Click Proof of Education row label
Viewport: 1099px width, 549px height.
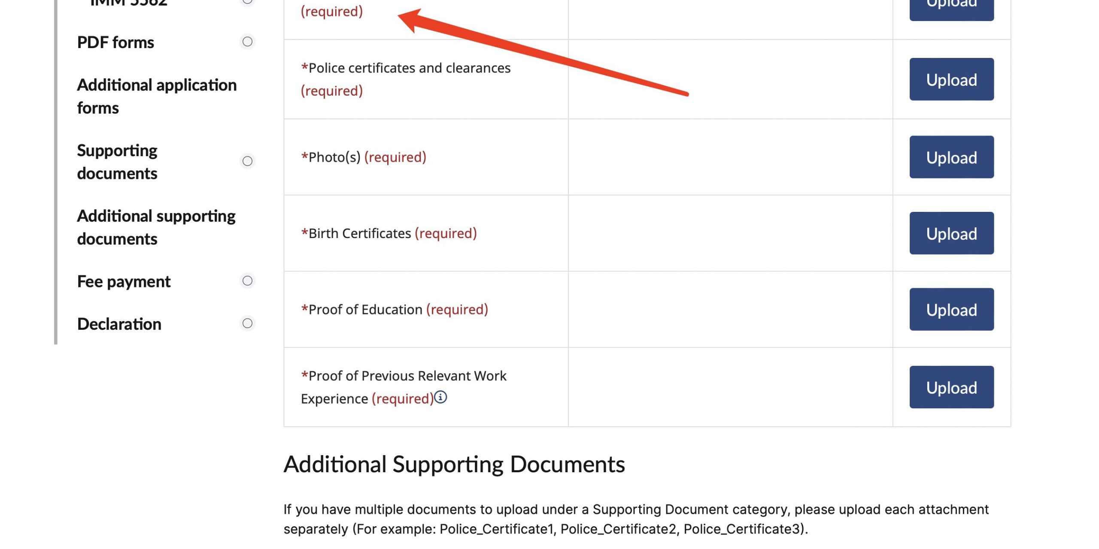tap(365, 310)
